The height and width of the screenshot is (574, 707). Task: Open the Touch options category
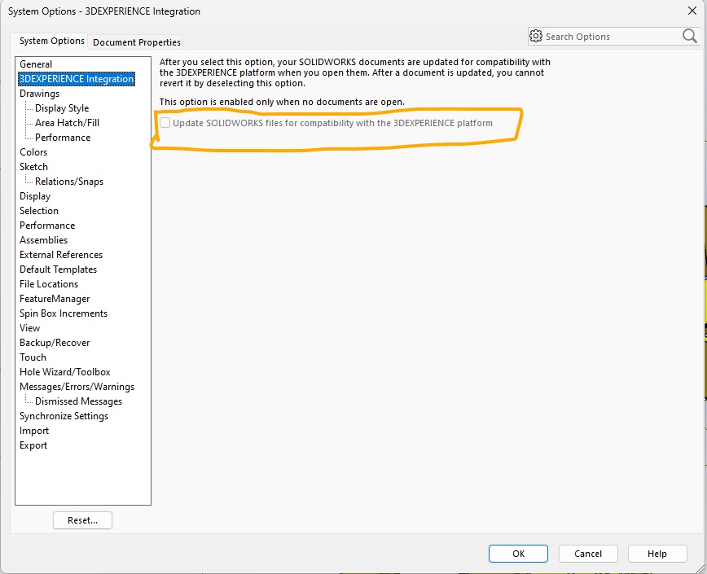tap(33, 357)
